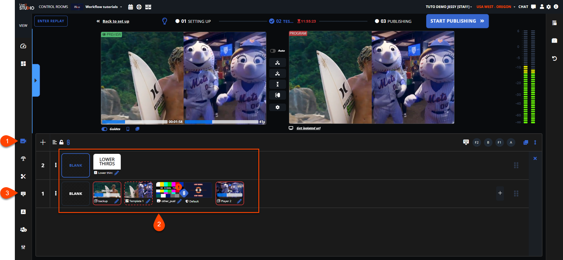Click the undo/reset icon on right sidebar
Viewport: 563px width, 260px height.
tap(554, 58)
